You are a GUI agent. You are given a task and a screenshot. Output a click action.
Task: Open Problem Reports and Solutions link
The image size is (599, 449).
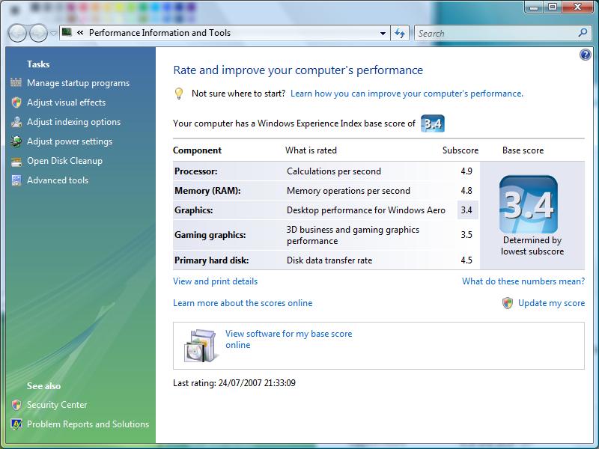(88, 424)
